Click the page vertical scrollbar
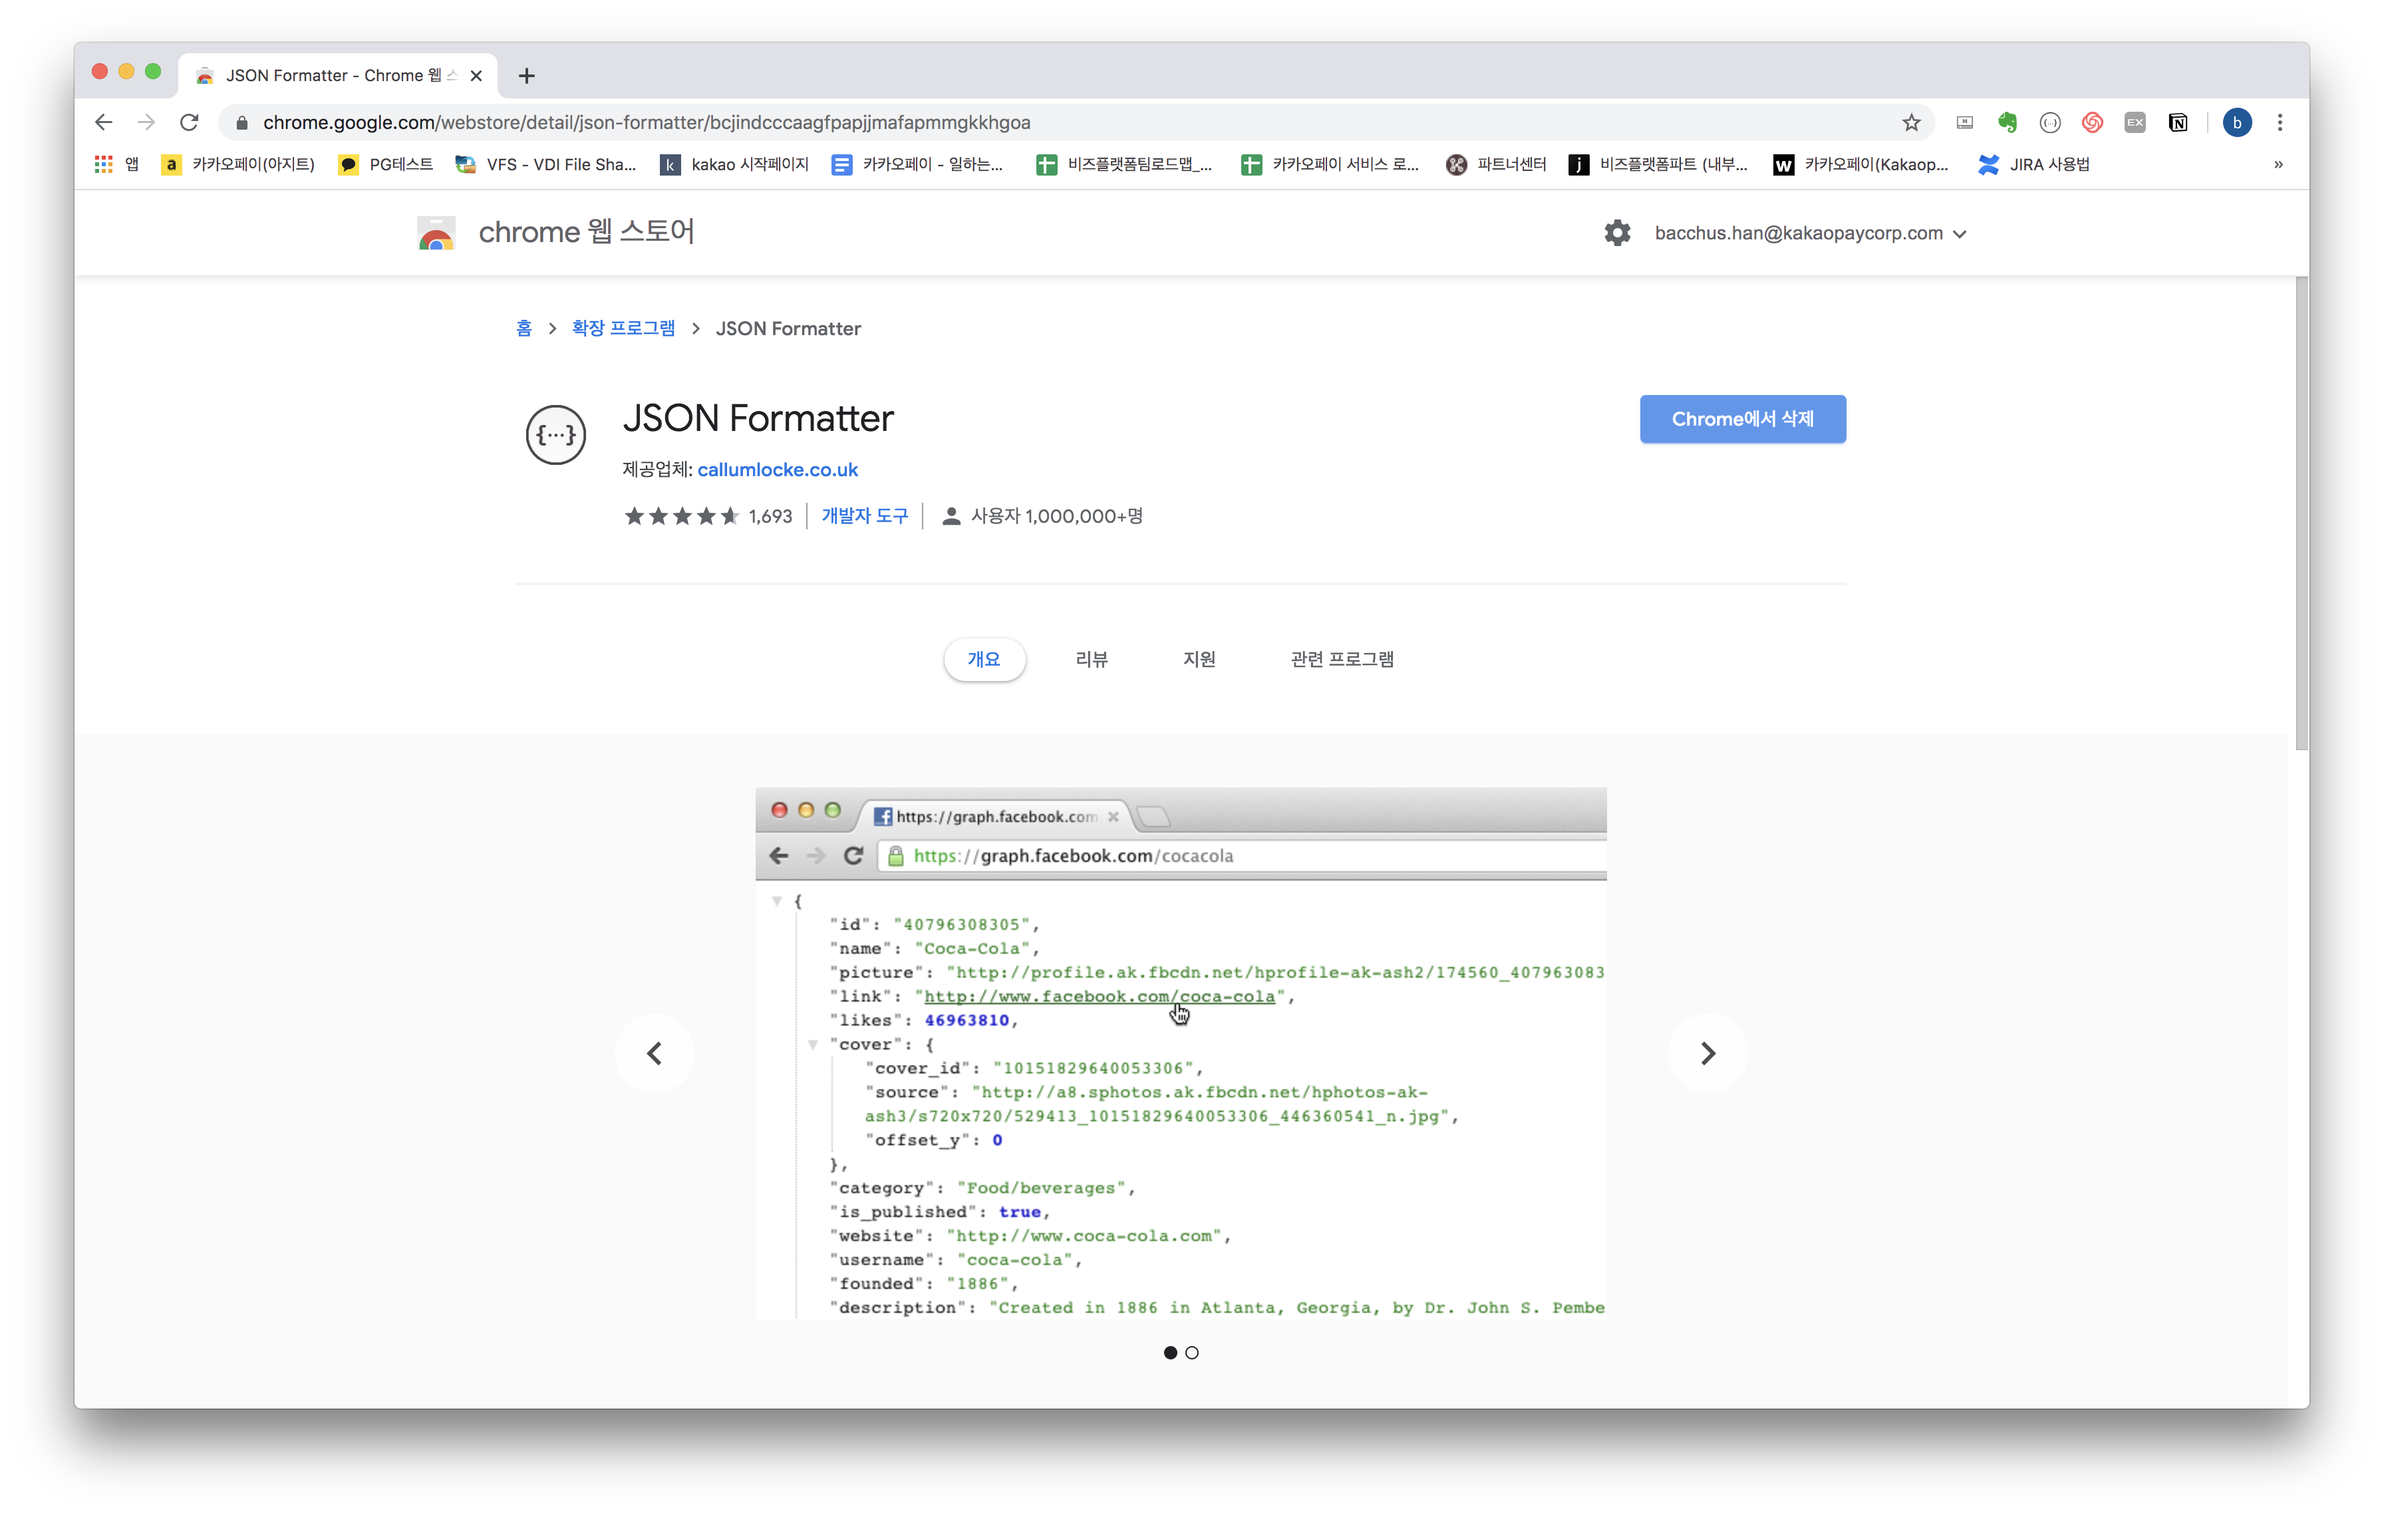Viewport: 2384px width, 1515px height. (x=2301, y=515)
